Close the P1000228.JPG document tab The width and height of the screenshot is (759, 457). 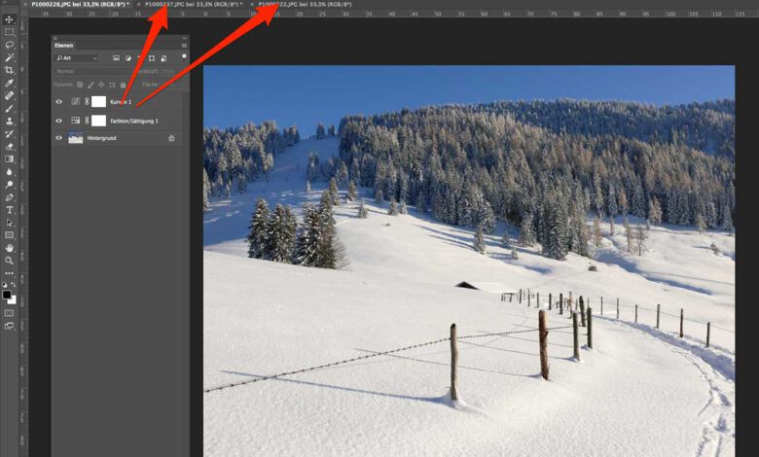pyautogui.click(x=25, y=4)
